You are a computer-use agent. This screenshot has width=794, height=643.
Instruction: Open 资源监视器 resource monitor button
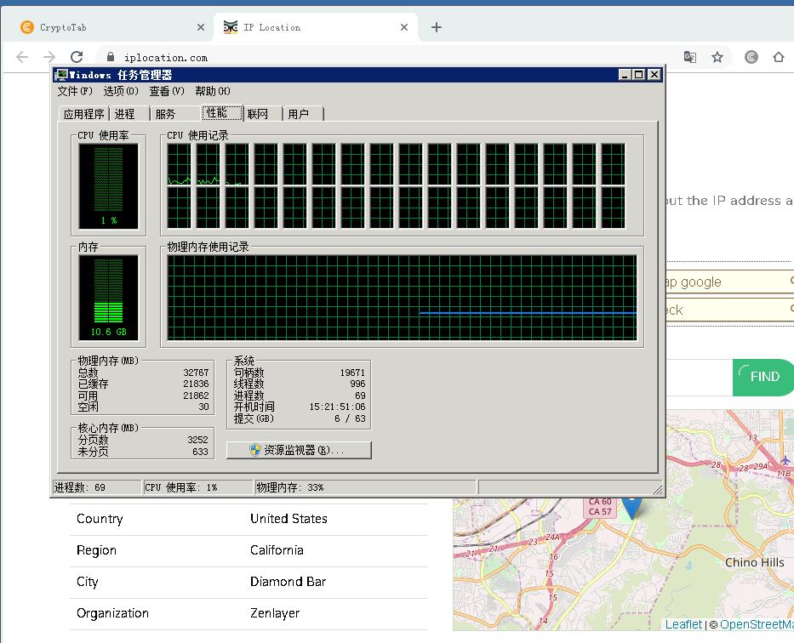[299, 450]
